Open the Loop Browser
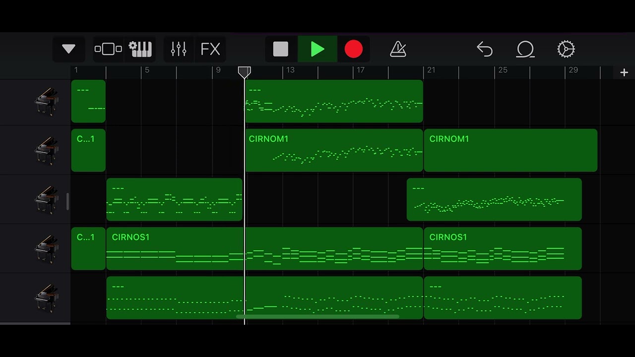635x357 pixels. tap(525, 49)
